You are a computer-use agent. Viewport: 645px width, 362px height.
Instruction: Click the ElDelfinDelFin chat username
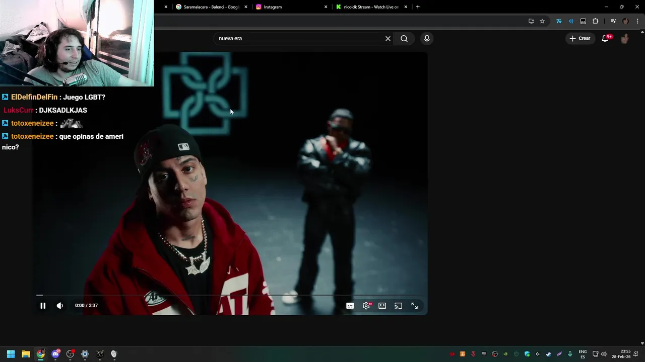tap(34, 97)
